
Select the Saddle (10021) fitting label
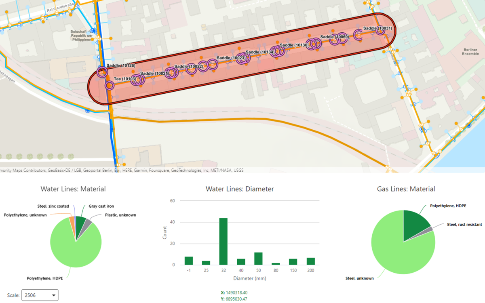(154, 74)
